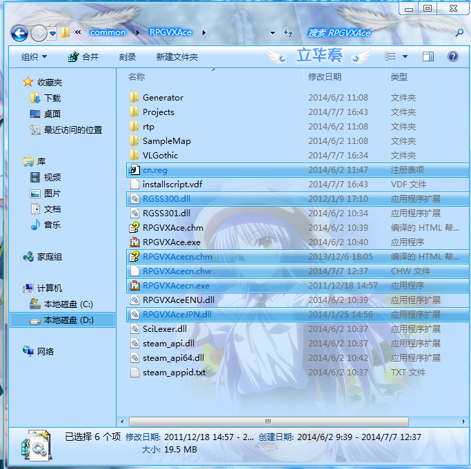Refresh the current folder view
The width and height of the screenshot is (471, 469).
288,32
